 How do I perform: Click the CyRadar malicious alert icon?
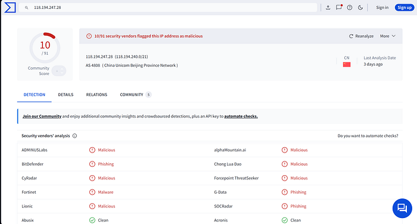pos(92,178)
